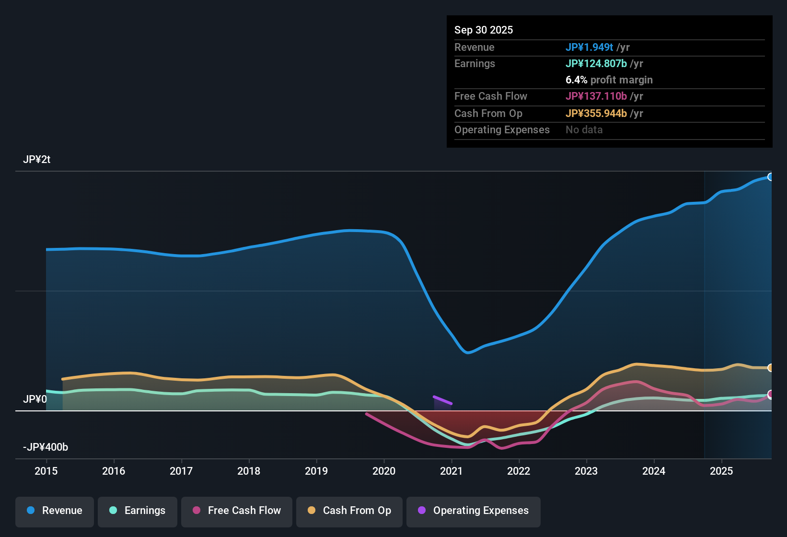Screen dimensions: 787x537
Task: Select the blue Revenue legend dot
Action: 30,511
